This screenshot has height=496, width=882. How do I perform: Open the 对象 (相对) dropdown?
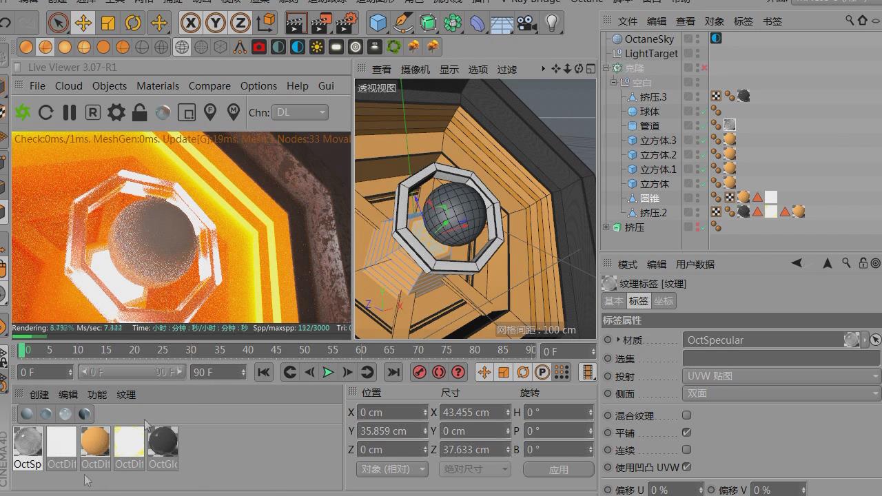(393, 469)
